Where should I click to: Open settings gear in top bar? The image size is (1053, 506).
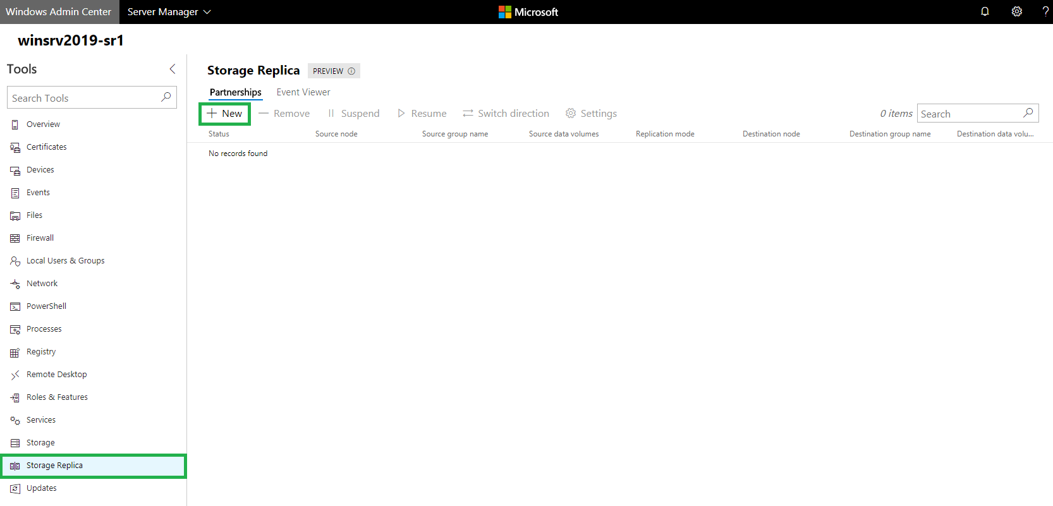1017,11
